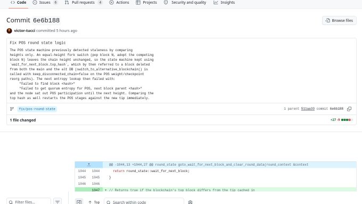Click the diff hunk header text
Screen dimensions: 362x204
click(x=209, y=165)
